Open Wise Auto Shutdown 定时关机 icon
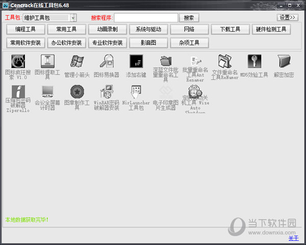306x245 pixels. coord(195,91)
